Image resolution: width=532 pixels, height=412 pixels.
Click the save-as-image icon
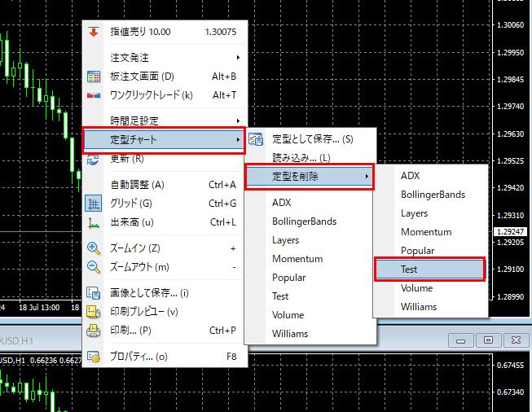pyautogui.click(x=94, y=293)
